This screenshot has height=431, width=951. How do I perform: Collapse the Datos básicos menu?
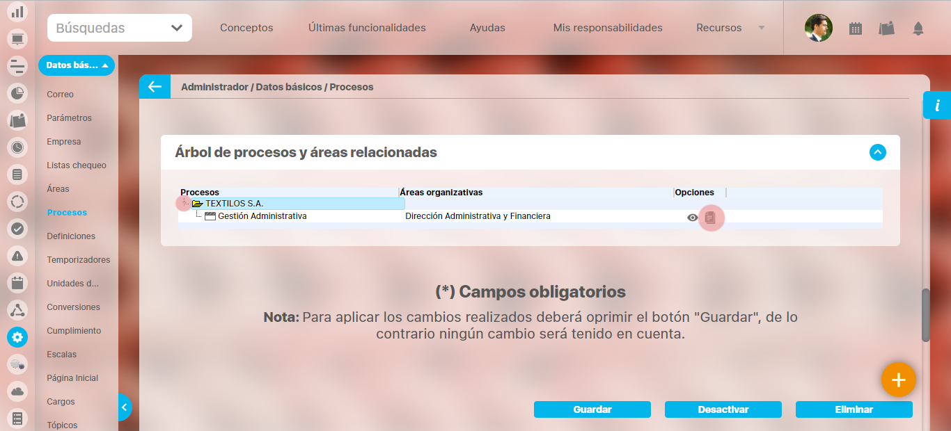point(77,65)
